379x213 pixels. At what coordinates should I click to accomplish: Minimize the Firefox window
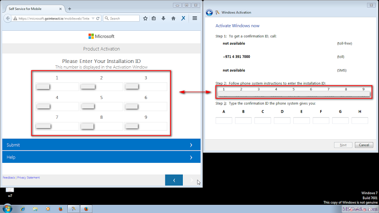(x=177, y=5)
